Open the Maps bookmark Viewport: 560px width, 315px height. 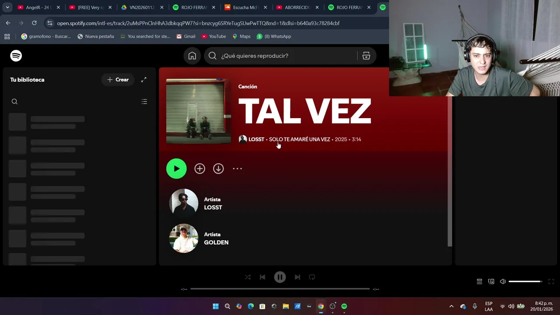(241, 36)
